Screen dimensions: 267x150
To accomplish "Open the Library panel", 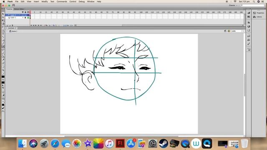I will pyautogui.click(x=257, y=17).
